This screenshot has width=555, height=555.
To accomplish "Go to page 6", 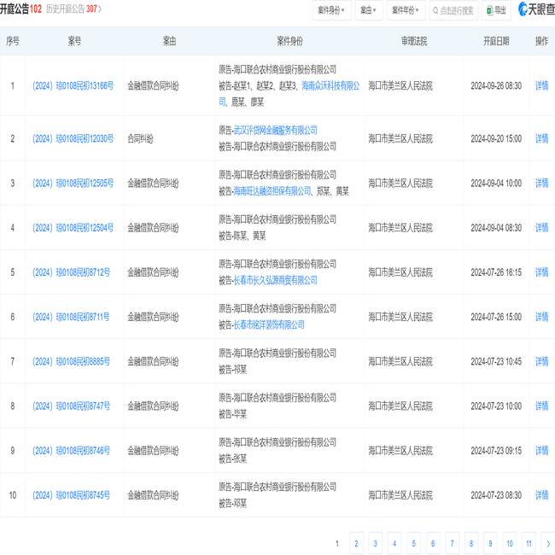I will point(433,543).
